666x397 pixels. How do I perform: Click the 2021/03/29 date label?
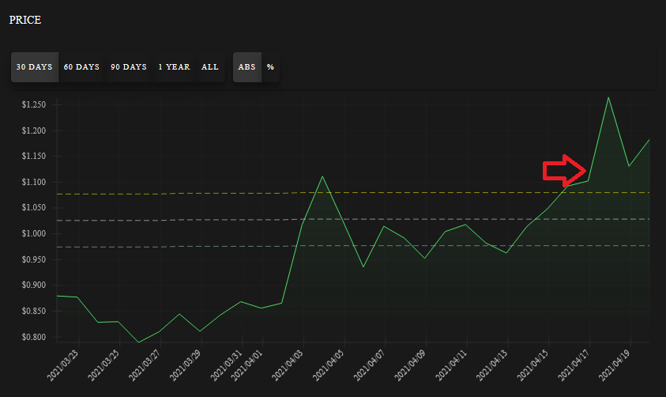[186, 365]
